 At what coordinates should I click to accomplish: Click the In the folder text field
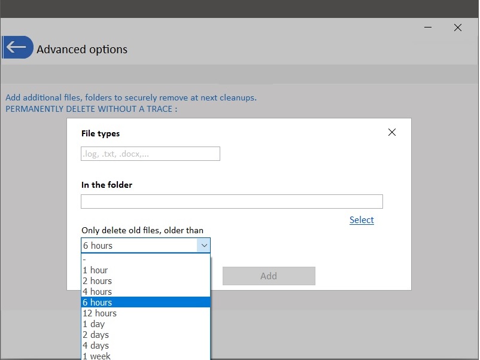click(x=232, y=202)
